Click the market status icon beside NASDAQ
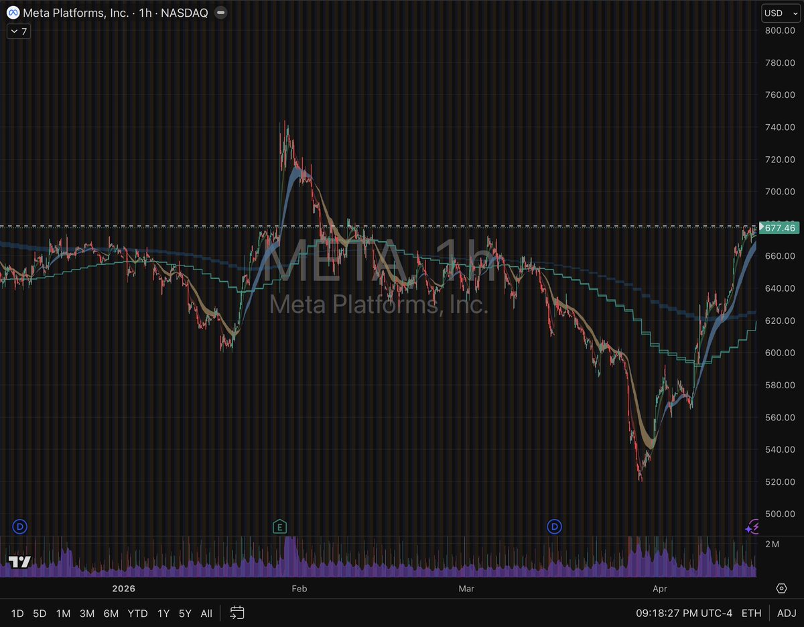The image size is (804, 627). (222, 12)
